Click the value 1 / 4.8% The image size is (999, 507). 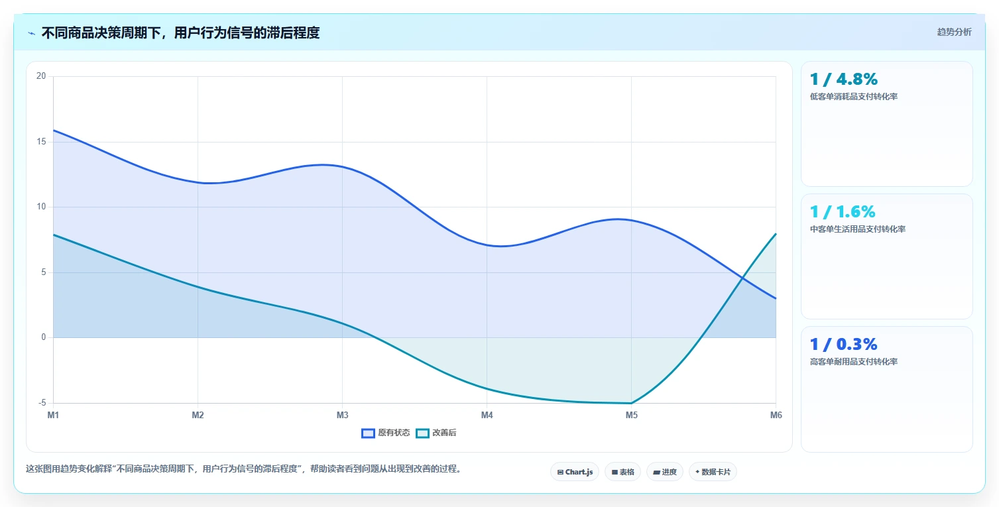point(844,79)
